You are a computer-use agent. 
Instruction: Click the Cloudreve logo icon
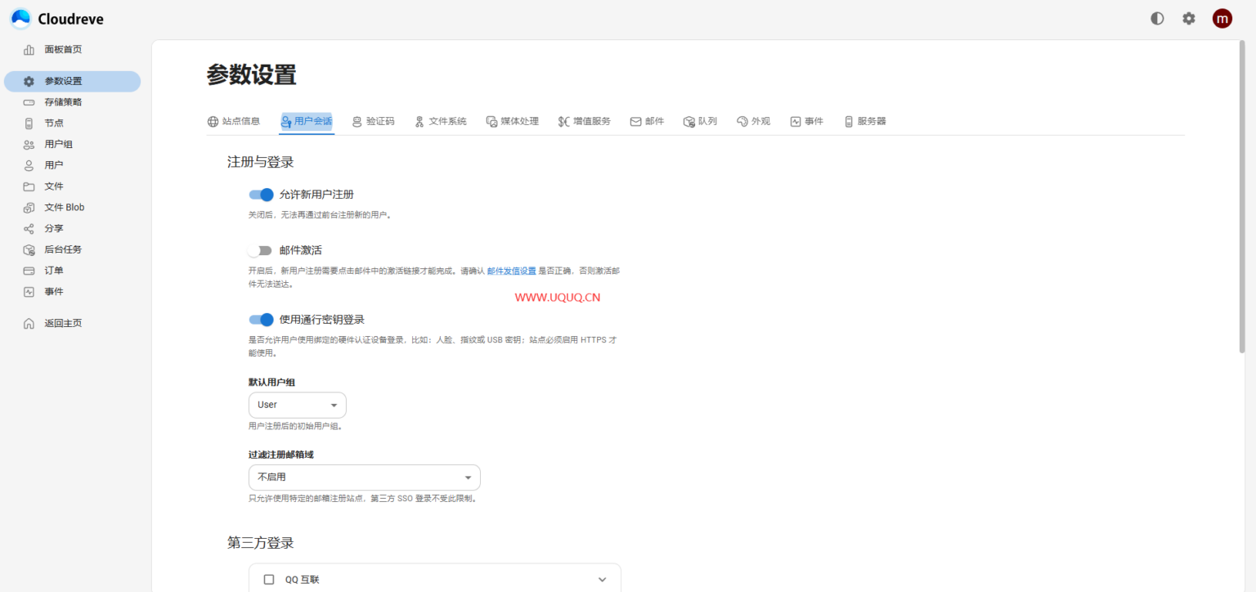[20, 18]
